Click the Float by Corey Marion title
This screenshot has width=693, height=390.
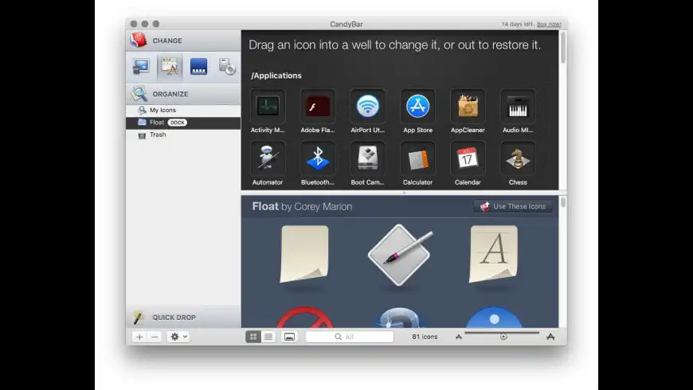tap(303, 206)
